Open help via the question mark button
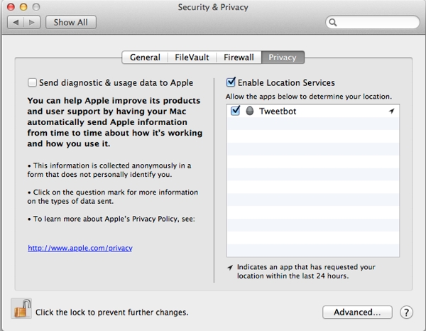426x331 pixels. pyautogui.click(x=406, y=313)
